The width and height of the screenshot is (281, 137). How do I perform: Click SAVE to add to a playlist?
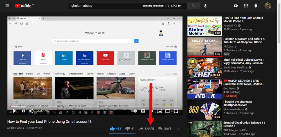coord(165,129)
